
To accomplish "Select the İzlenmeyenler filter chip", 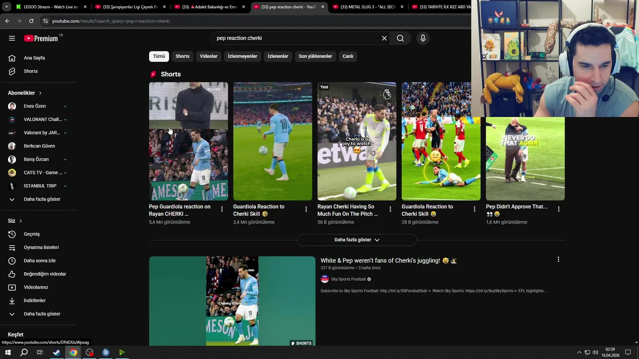I will (x=243, y=56).
